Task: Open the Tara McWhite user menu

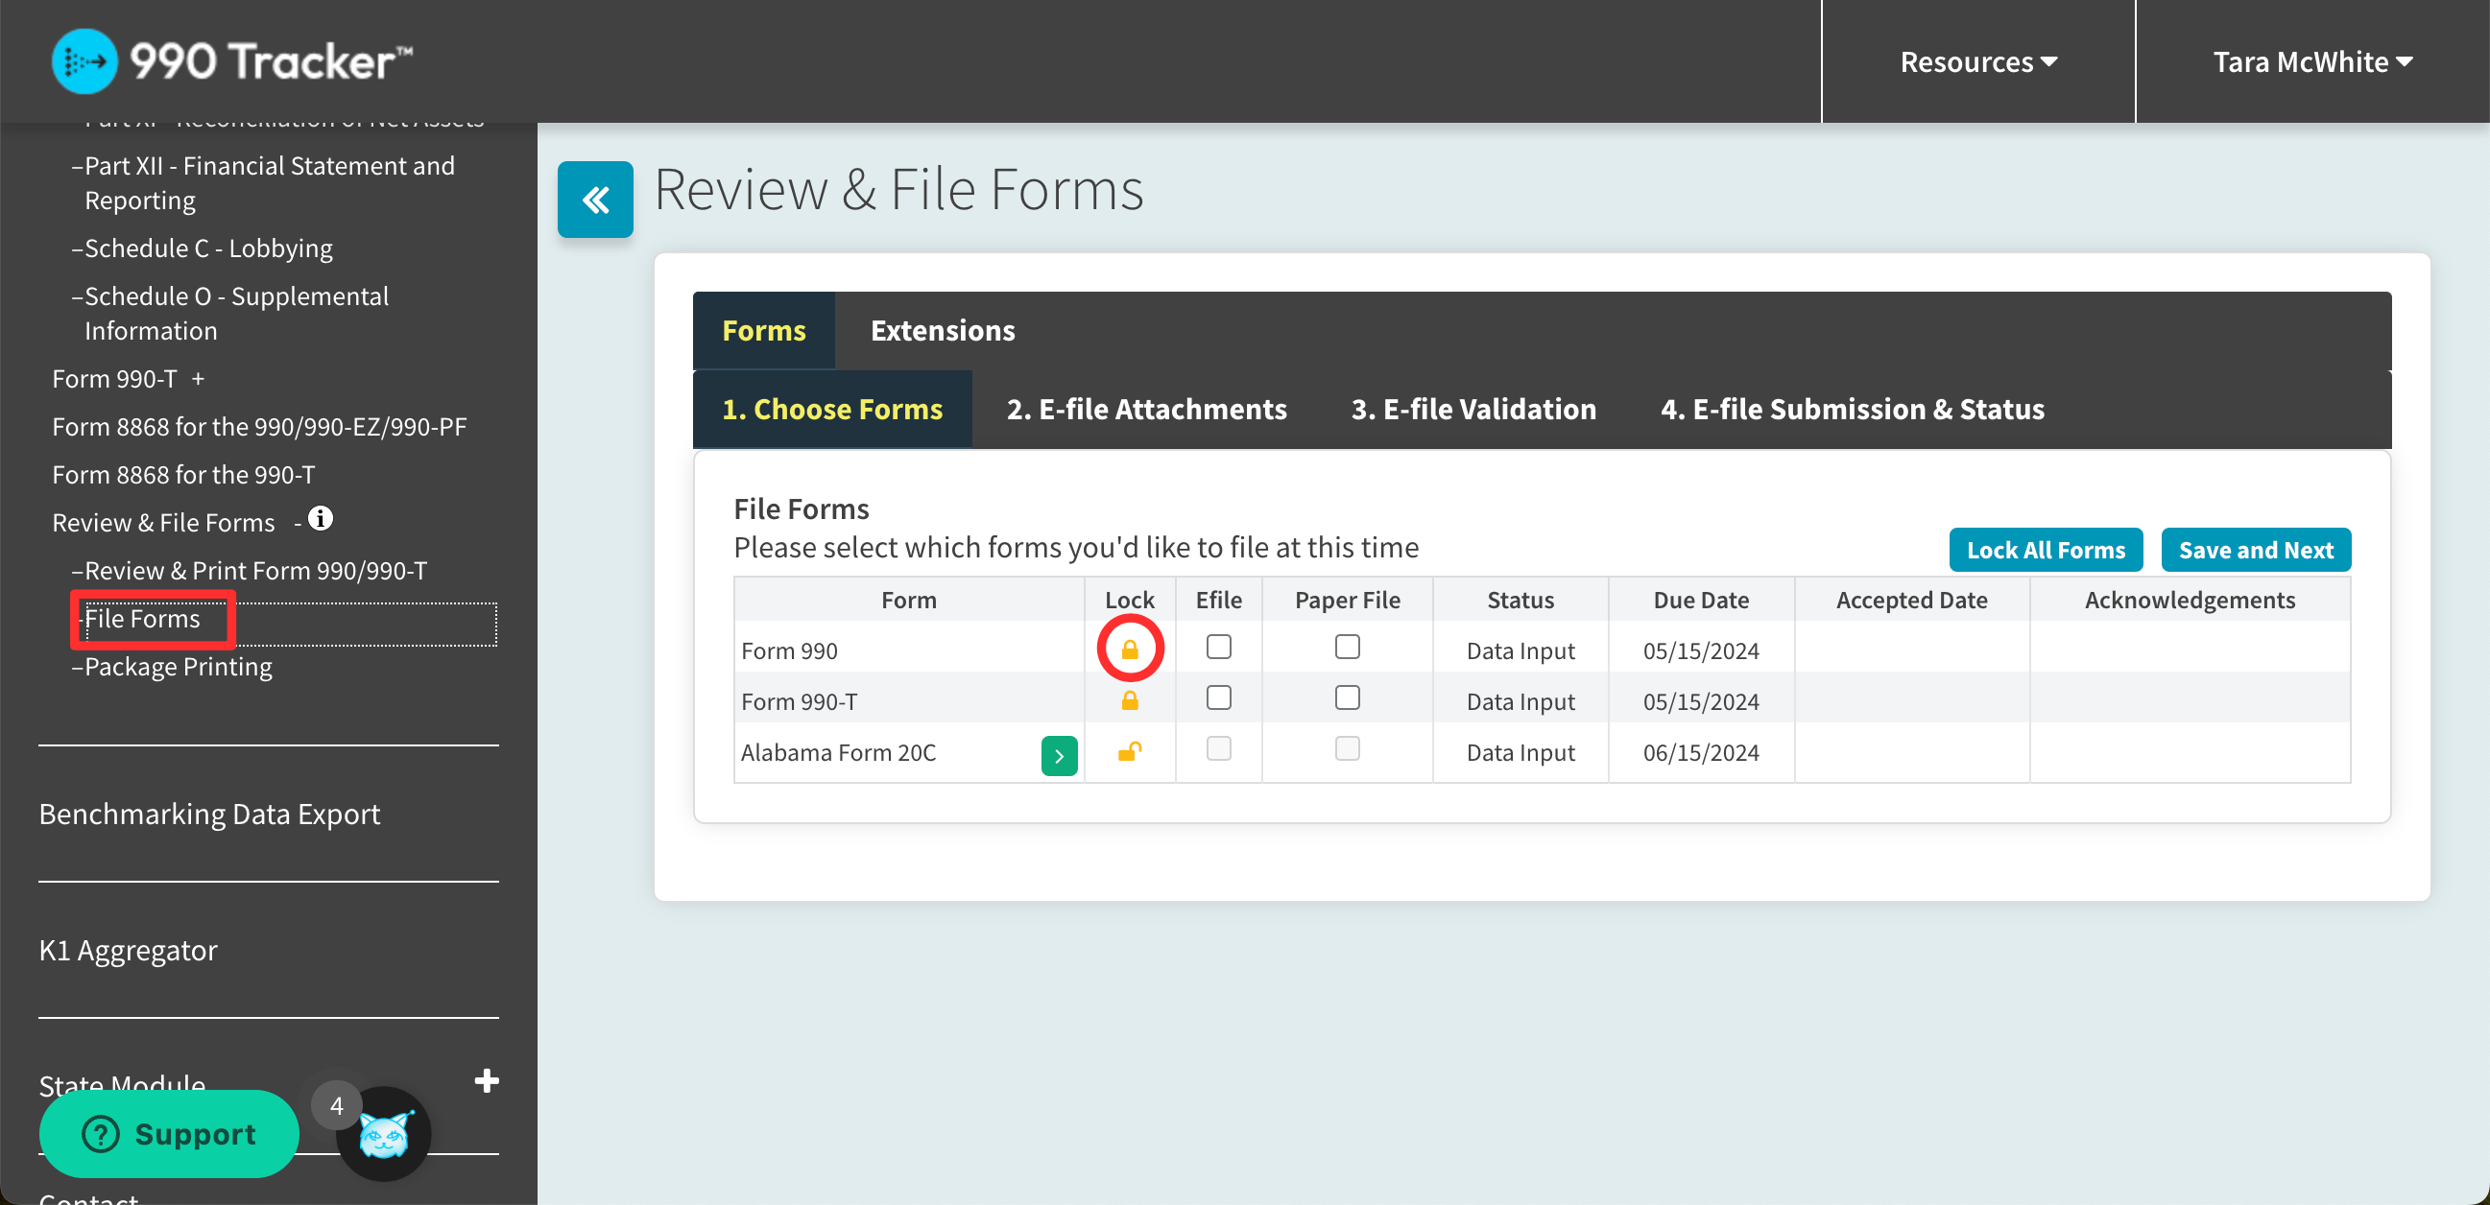Action: coord(2312,61)
